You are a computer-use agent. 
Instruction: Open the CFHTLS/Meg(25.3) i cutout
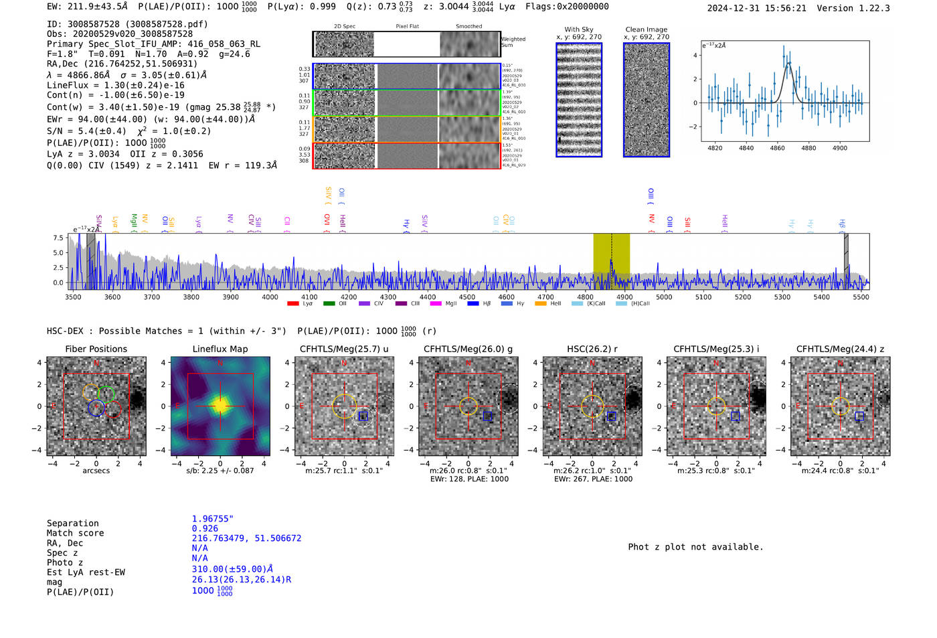pos(716,406)
